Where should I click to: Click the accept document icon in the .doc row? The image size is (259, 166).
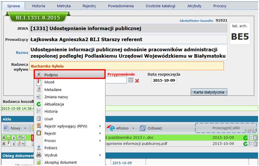[x=9, y=138]
